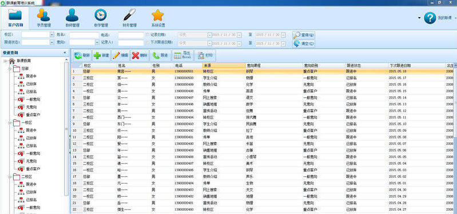Viewport: 457px width, 214px height.
Task: Click the red X 删除 button
Action: click(140, 56)
